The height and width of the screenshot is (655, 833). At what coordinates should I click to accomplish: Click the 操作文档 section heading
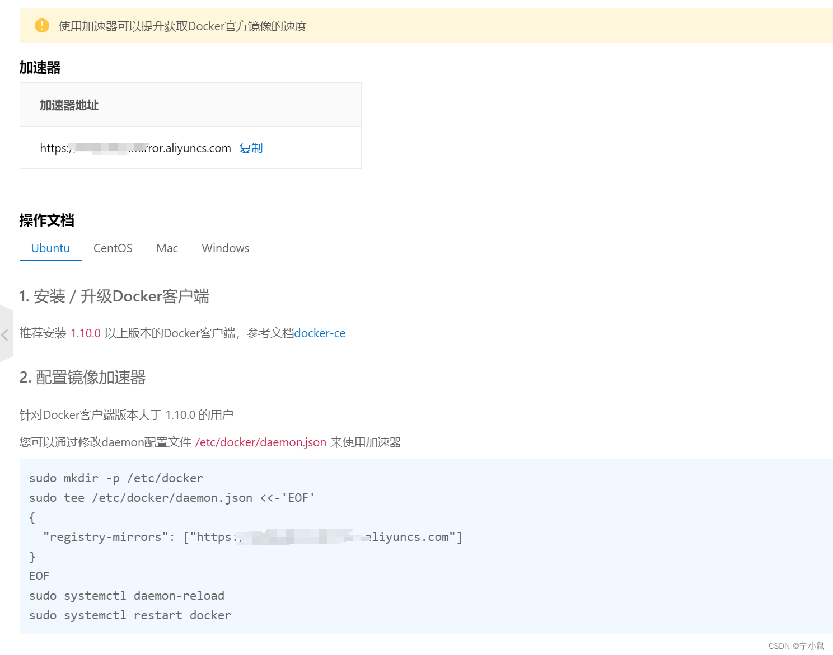coord(47,220)
